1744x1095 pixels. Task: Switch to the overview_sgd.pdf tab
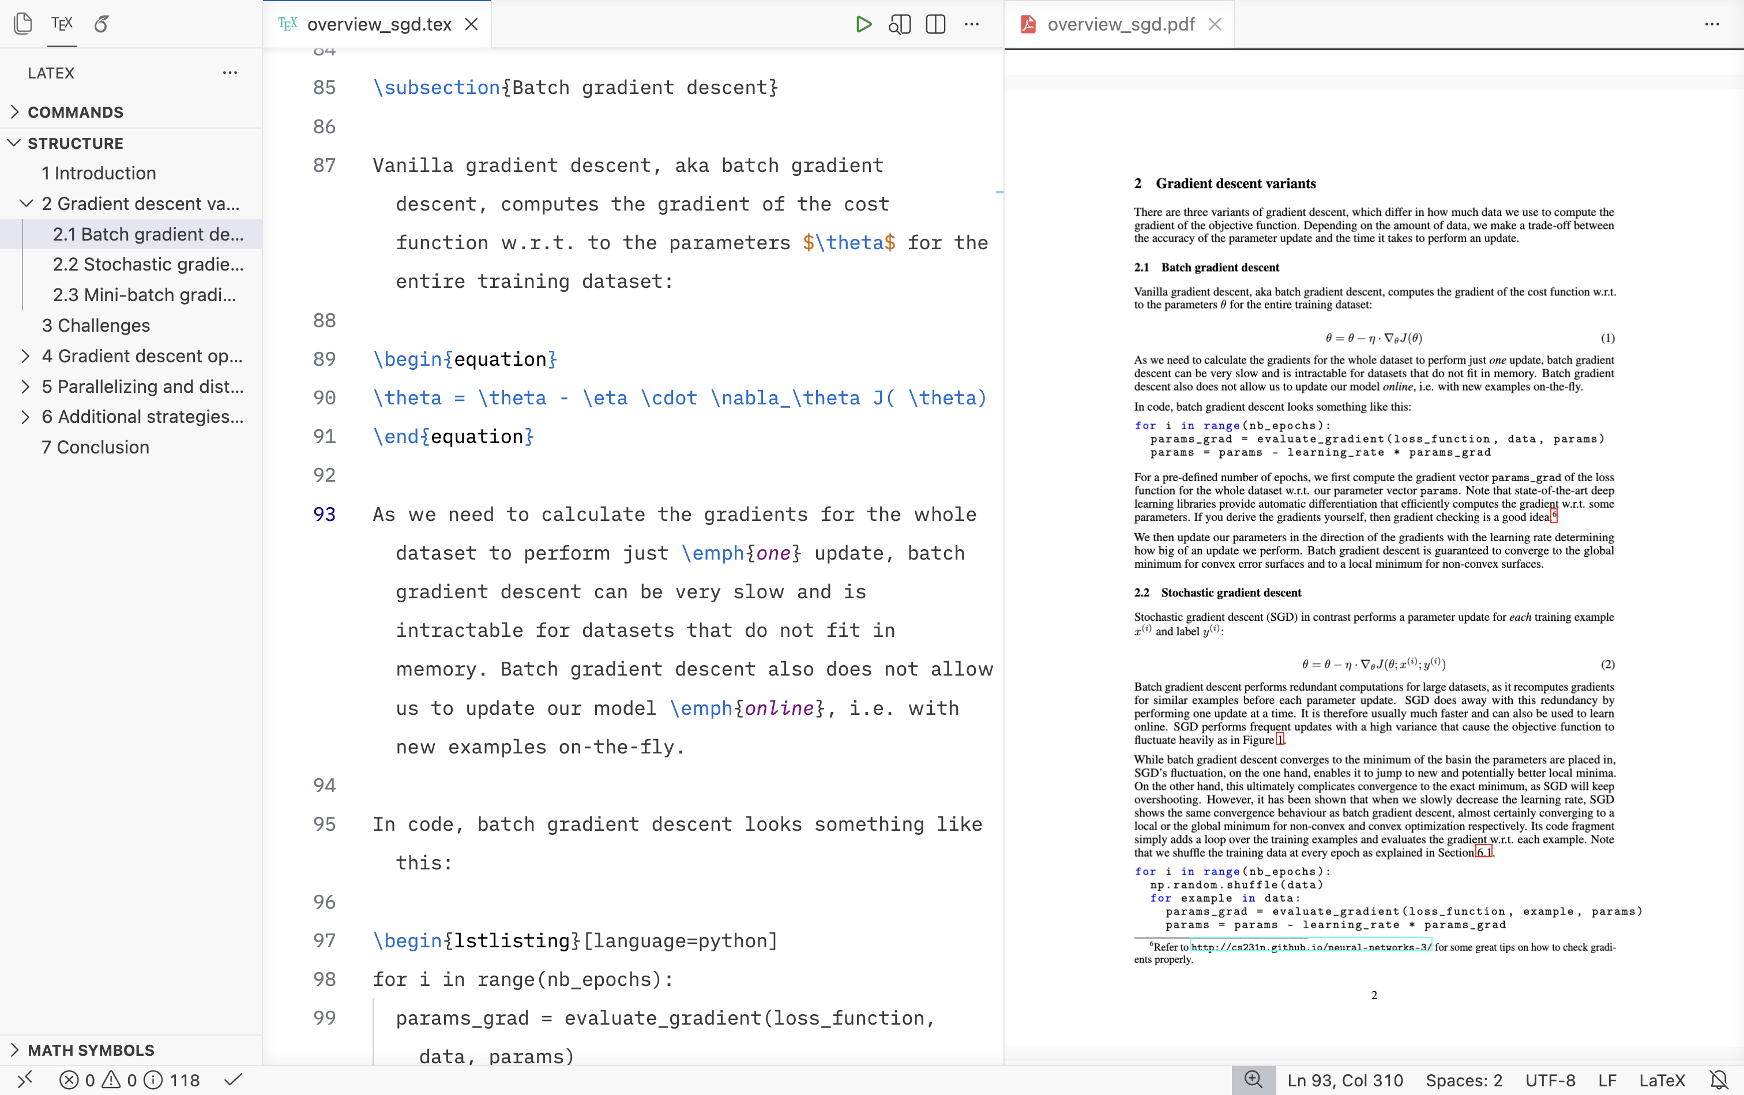[x=1120, y=24]
